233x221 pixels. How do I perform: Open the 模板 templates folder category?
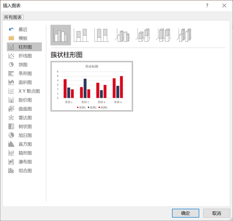pos(24,38)
